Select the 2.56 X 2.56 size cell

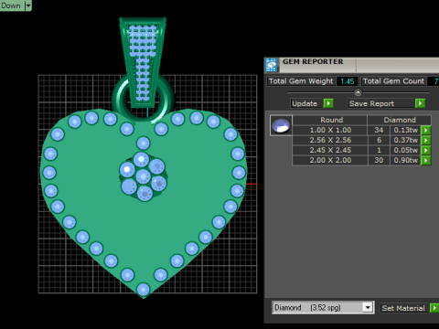[330, 140]
